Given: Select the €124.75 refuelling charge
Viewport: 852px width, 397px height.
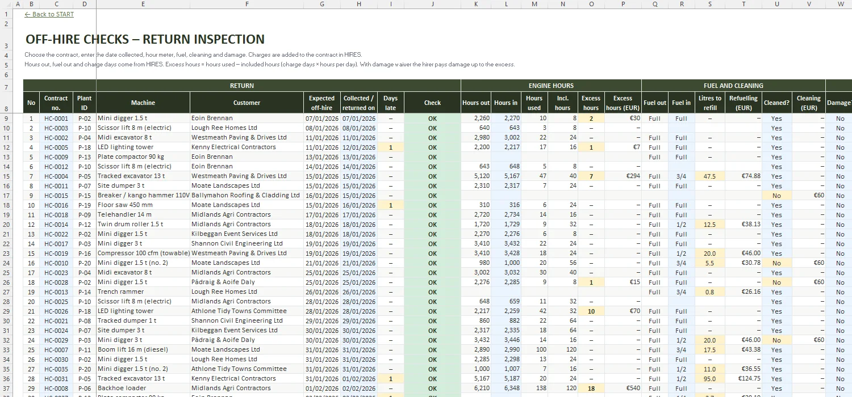Looking at the screenshot, I should coord(744,379).
